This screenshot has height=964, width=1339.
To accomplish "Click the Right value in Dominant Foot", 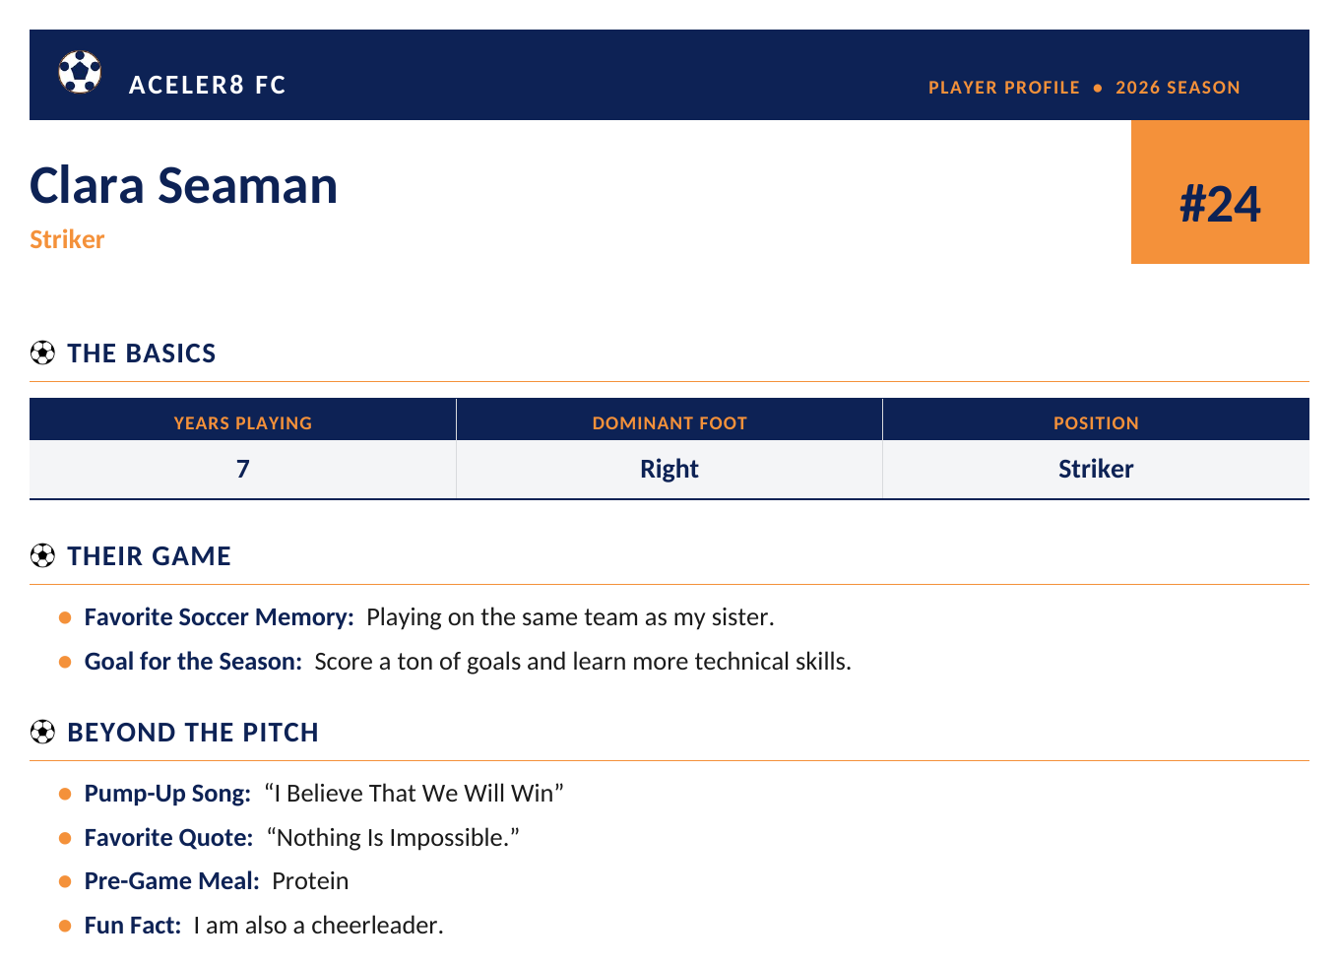I will pos(669,469).
